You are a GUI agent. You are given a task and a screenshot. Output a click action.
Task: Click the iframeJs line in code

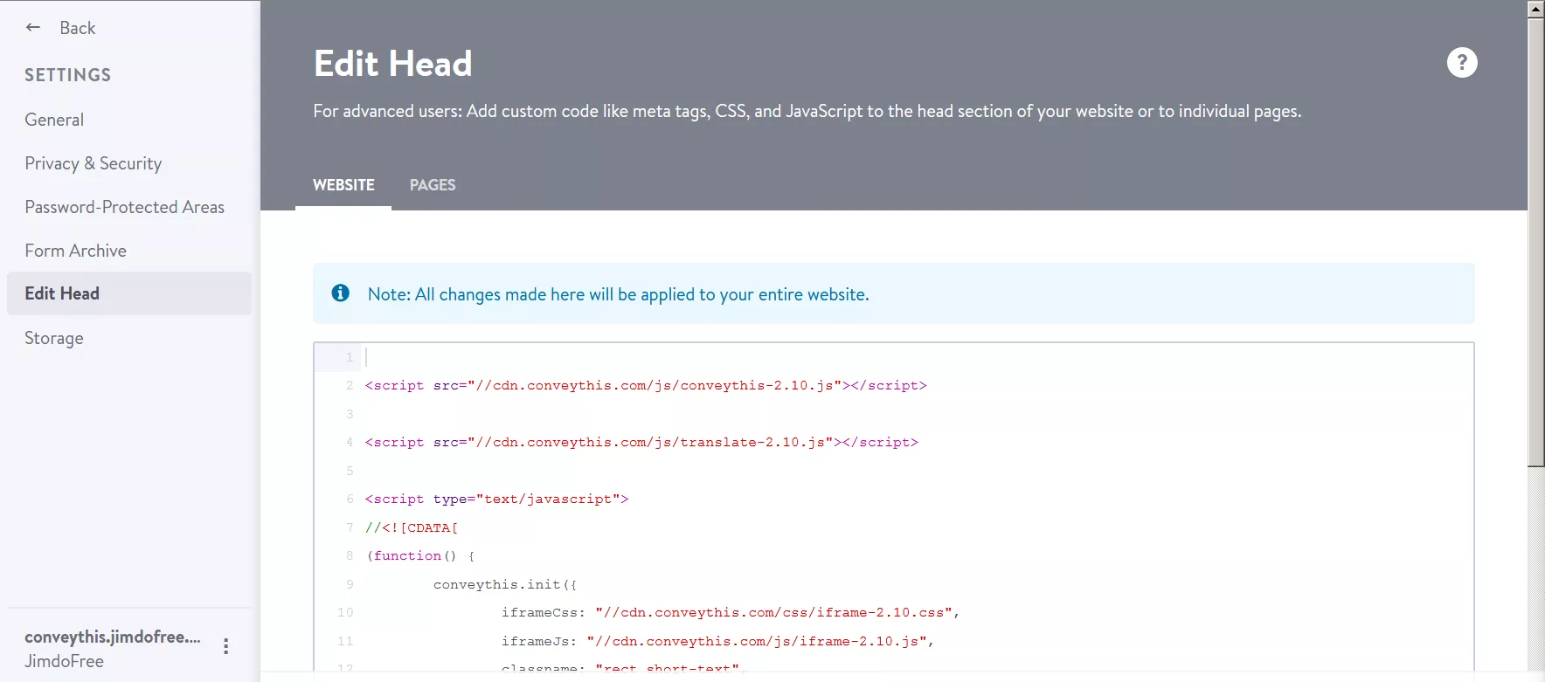click(x=717, y=641)
